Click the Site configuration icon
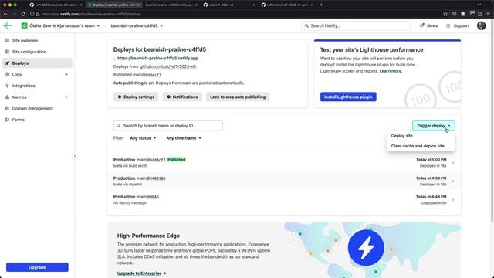Viewport: 494px width, 278px height. [x=7, y=52]
